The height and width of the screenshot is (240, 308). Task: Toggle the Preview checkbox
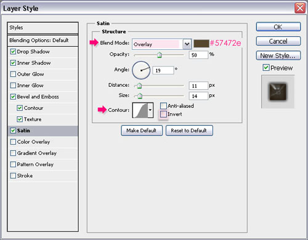click(x=266, y=68)
